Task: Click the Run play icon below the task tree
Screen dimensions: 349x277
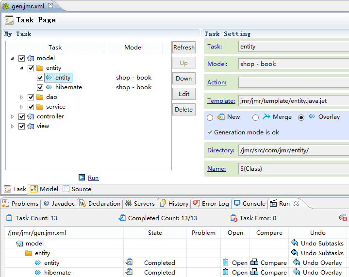Action: 82,178
